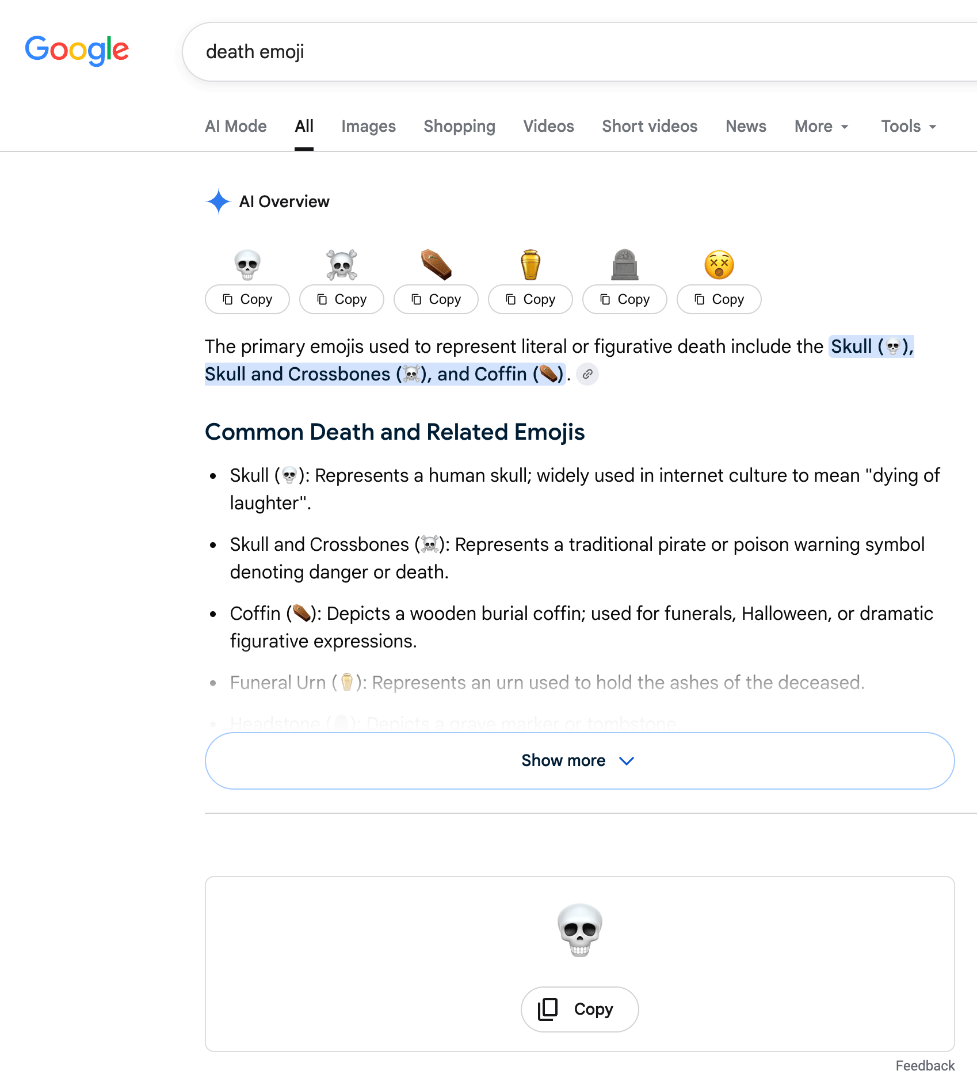Click the Common Death and Related Emojis heading
This screenshot has height=1082, width=977.
[x=395, y=432]
